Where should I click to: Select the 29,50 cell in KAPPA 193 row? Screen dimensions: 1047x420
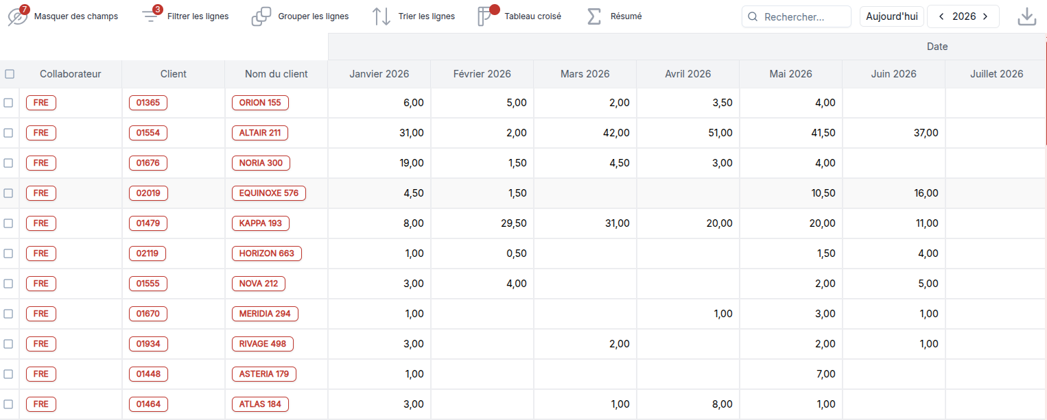[482, 223]
